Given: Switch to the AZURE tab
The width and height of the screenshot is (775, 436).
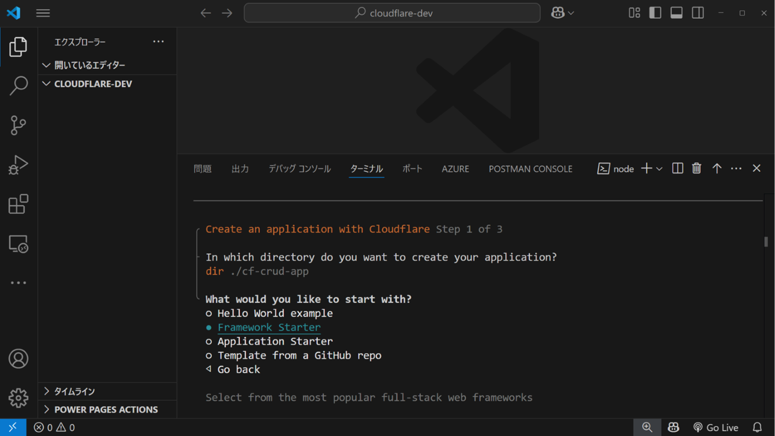Looking at the screenshot, I should tap(455, 169).
